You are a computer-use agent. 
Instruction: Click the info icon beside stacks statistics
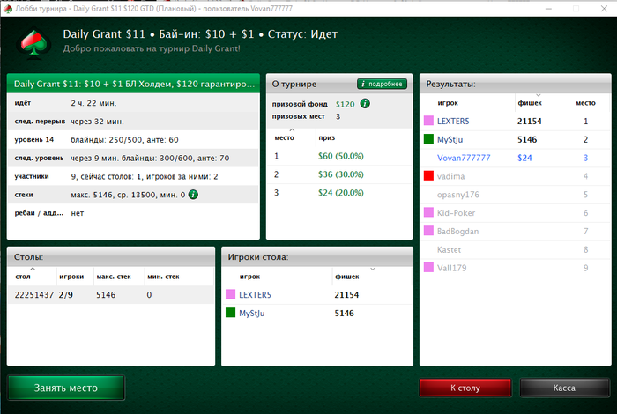click(x=193, y=194)
